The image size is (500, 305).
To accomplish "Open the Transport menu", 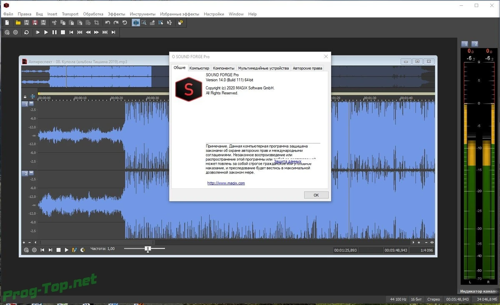I will (x=70, y=14).
